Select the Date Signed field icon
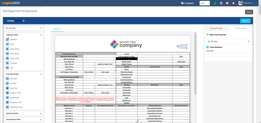Viewport: 261px width, 123px height. tap(7, 54)
